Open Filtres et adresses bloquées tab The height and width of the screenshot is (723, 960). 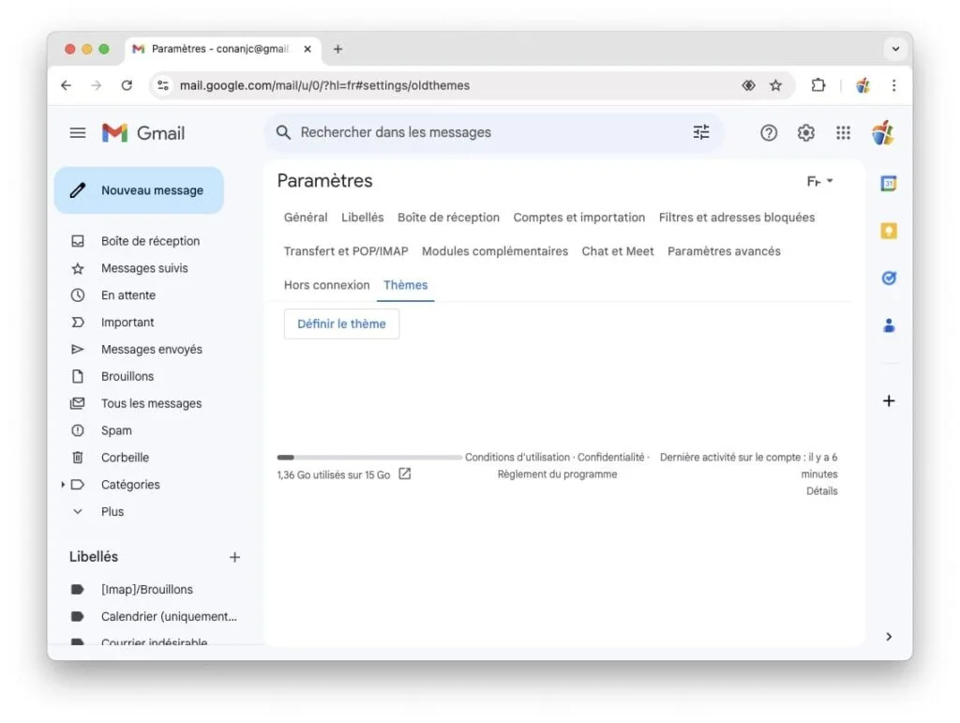737,218
